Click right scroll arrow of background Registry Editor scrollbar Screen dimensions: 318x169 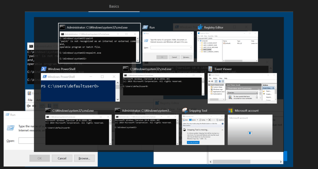point(281,162)
